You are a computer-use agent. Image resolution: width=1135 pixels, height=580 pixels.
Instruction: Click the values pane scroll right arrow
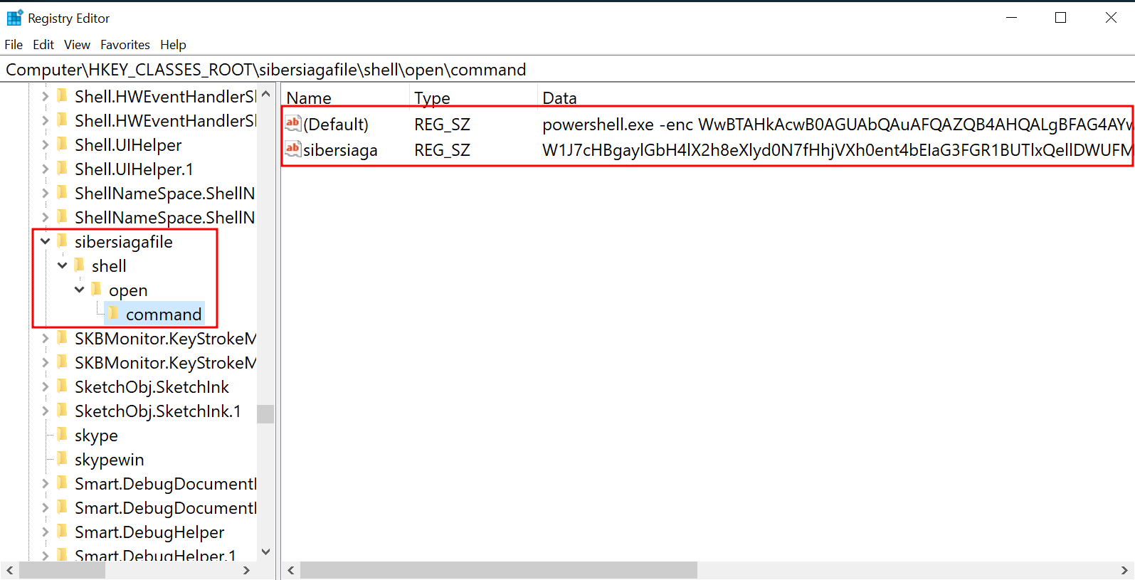(1124, 570)
